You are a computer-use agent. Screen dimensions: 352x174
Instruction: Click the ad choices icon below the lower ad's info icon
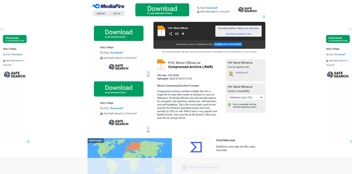(x=148, y=131)
